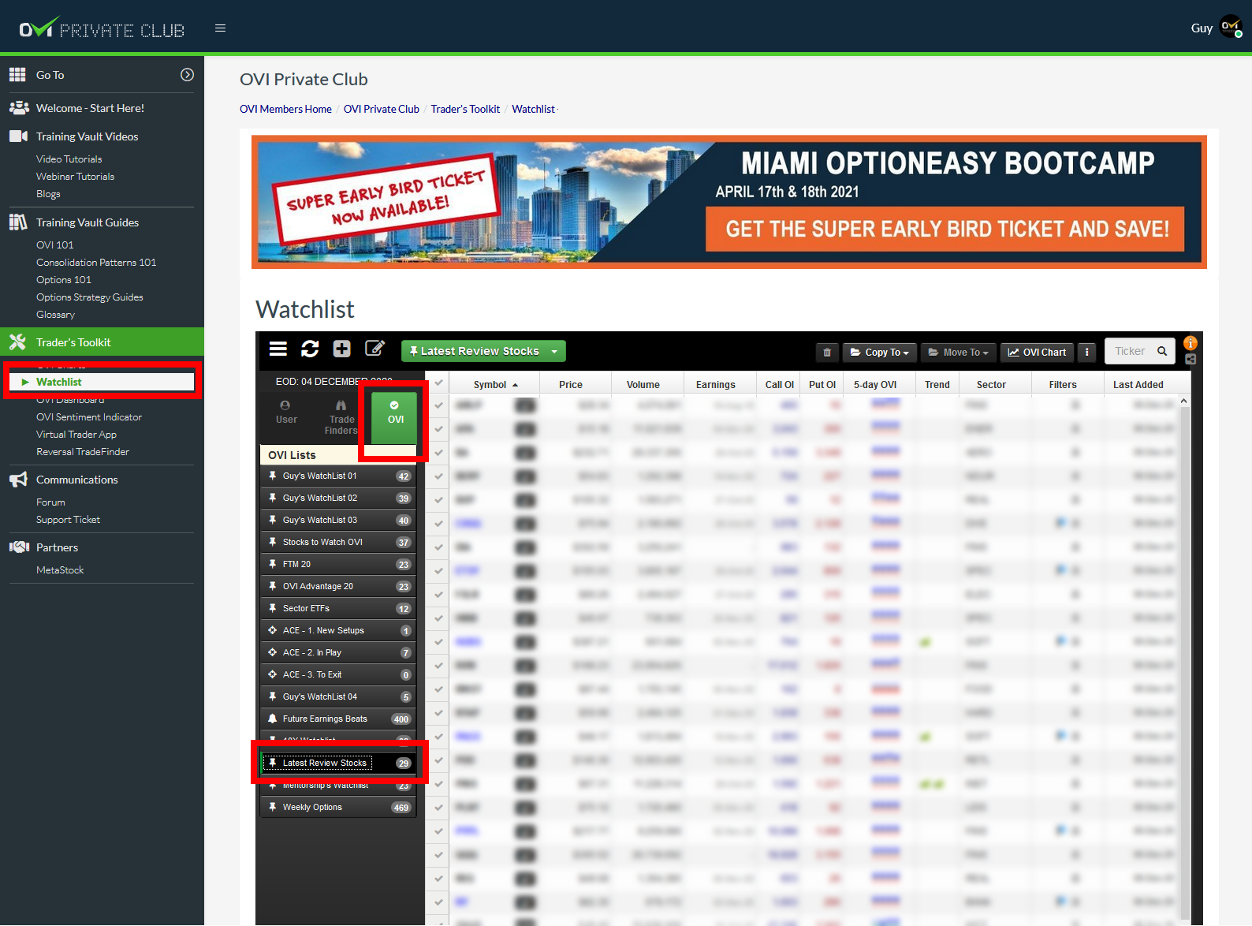Open Reversal TradeFinder in sidebar
The width and height of the screenshot is (1252, 926).
[x=83, y=452]
